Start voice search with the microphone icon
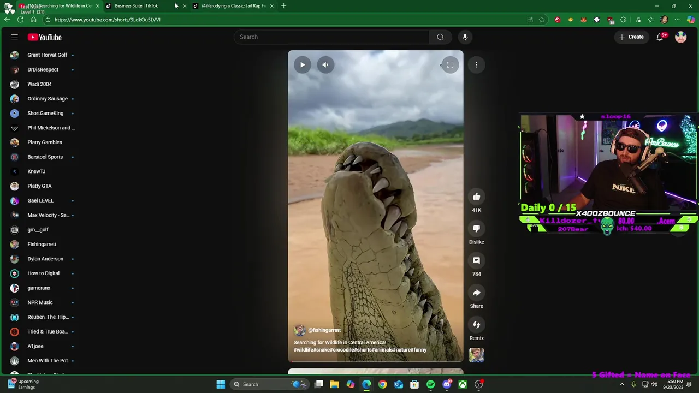 point(465,37)
